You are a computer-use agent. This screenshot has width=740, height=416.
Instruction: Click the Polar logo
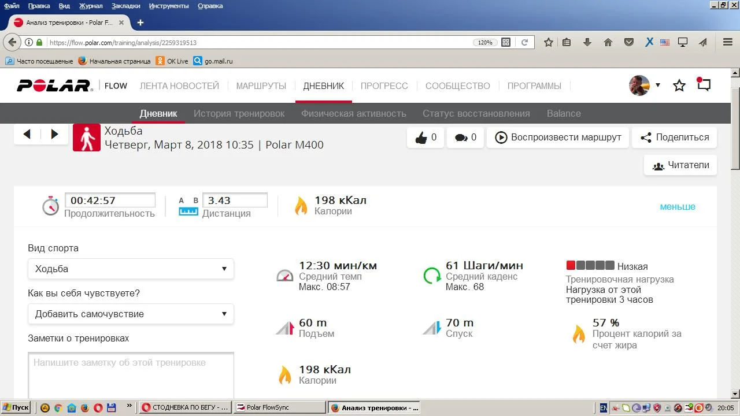pos(54,86)
